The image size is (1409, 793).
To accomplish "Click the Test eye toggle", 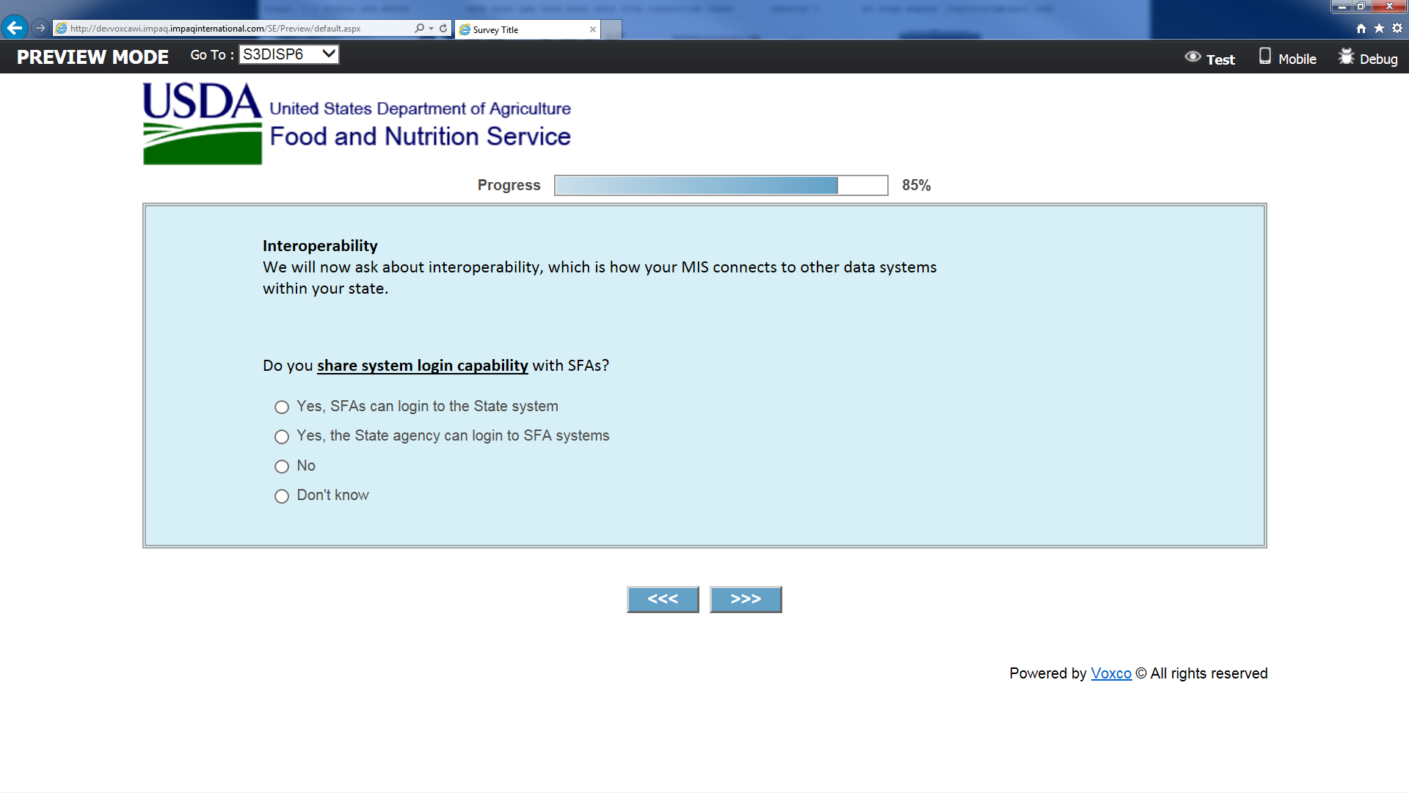I will coord(1209,58).
